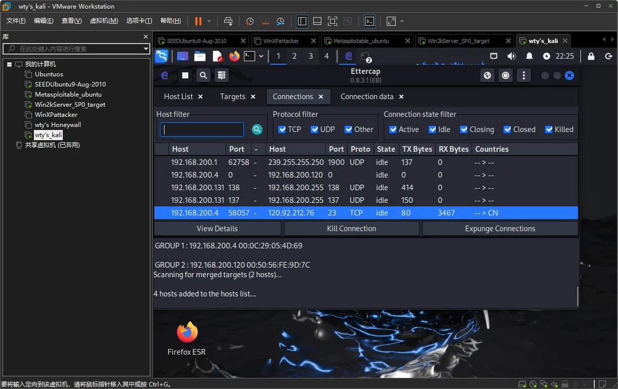The image size is (618, 389).
Task: Open the VMware stretch view dropdown arrow
Action: click(x=402, y=21)
